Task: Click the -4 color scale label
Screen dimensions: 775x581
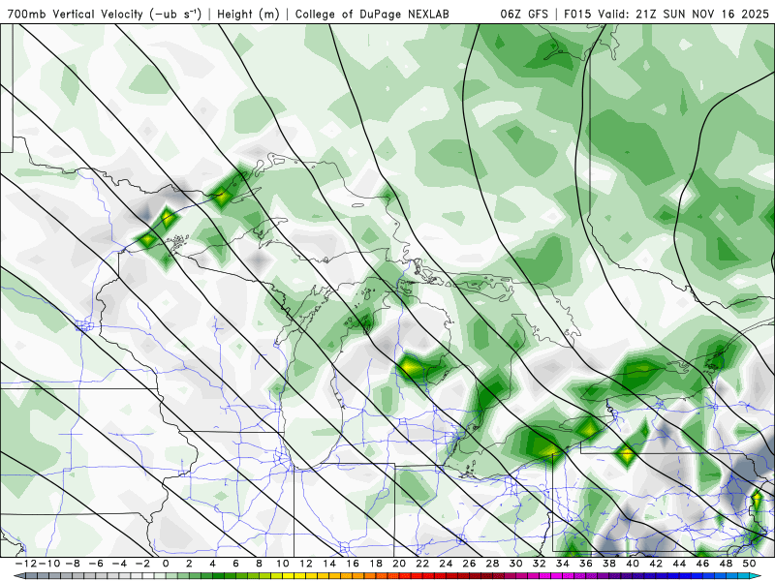Action: coord(119,564)
